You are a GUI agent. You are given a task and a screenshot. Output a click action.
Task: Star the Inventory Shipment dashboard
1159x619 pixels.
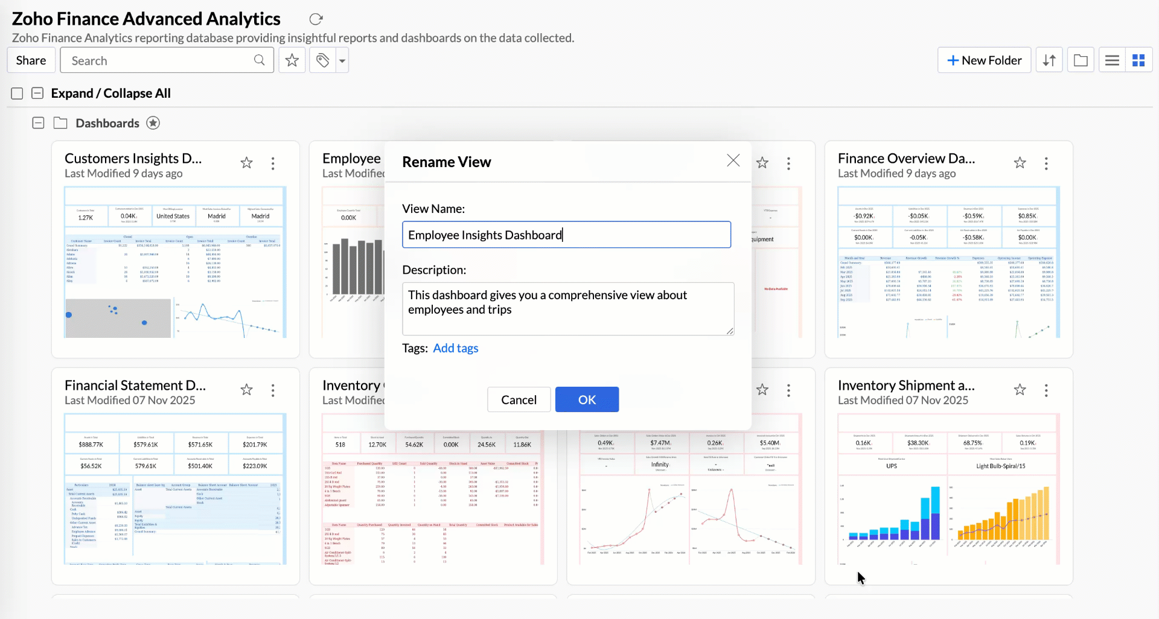coord(1020,390)
